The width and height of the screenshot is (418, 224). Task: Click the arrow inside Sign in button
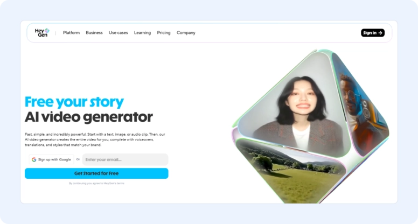point(380,33)
